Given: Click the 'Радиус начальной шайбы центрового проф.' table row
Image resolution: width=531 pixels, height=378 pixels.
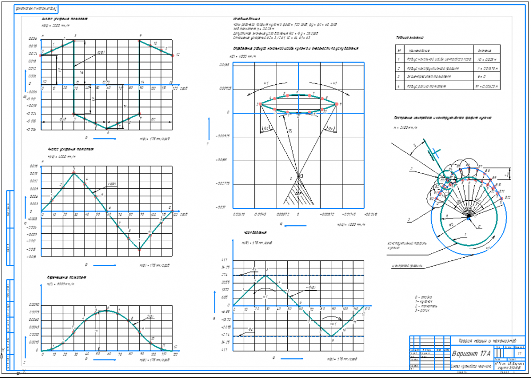Looking at the screenshot, I should point(447,59).
